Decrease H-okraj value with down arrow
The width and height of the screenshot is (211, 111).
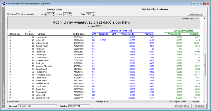pyautogui.click(x=70, y=15)
